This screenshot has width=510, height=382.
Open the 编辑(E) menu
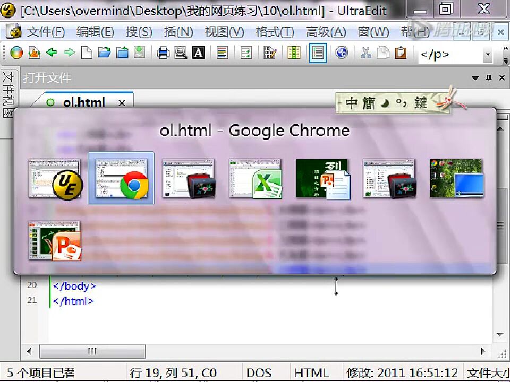95,32
